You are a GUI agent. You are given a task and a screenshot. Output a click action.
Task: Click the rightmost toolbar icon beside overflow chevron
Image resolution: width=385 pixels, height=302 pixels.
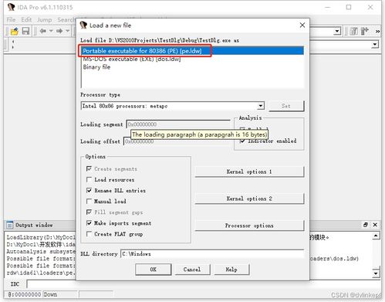coord(365,32)
